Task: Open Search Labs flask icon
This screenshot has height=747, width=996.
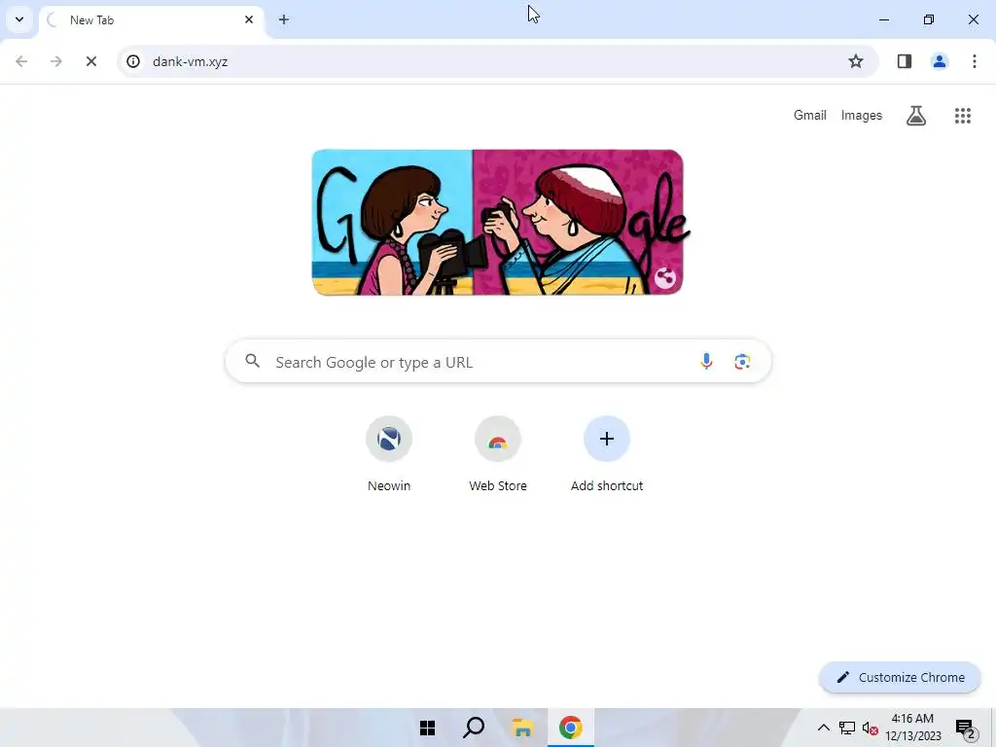Action: (916, 116)
